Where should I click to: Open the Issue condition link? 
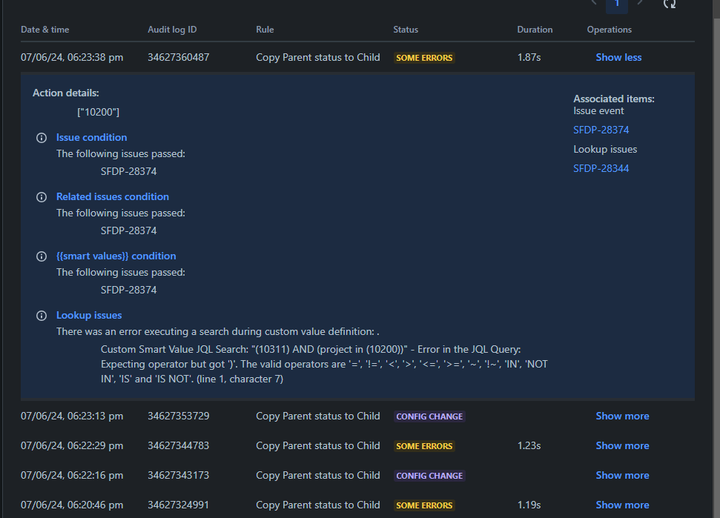click(x=91, y=137)
